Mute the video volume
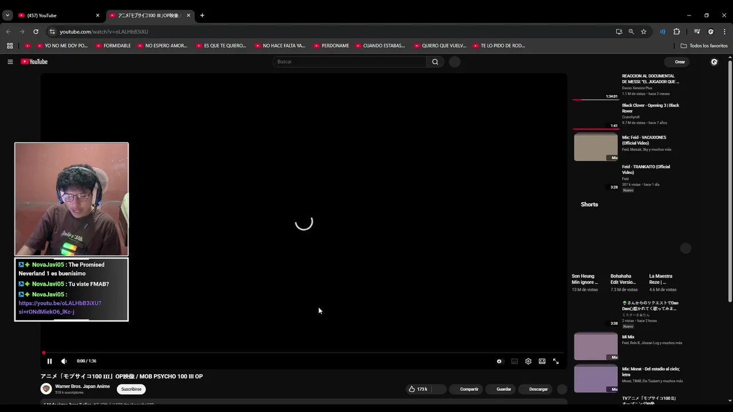Viewport: 733px width, 412px height. (x=64, y=361)
